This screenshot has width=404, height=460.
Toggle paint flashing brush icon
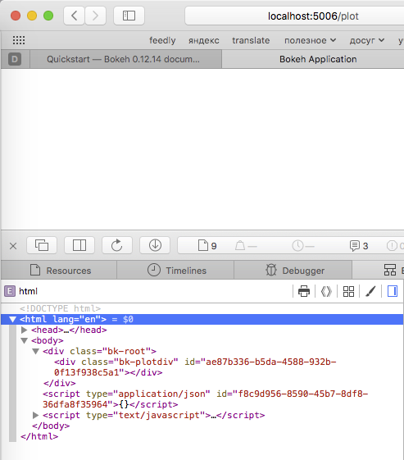click(370, 291)
